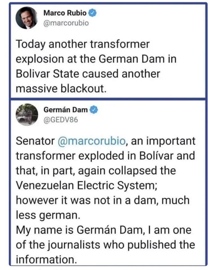Click Germán Dam's blue verified badge
This screenshot has height=270, width=212.
(x=94, y=110)
